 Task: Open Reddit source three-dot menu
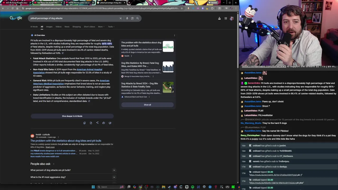(x=131, y=56)
